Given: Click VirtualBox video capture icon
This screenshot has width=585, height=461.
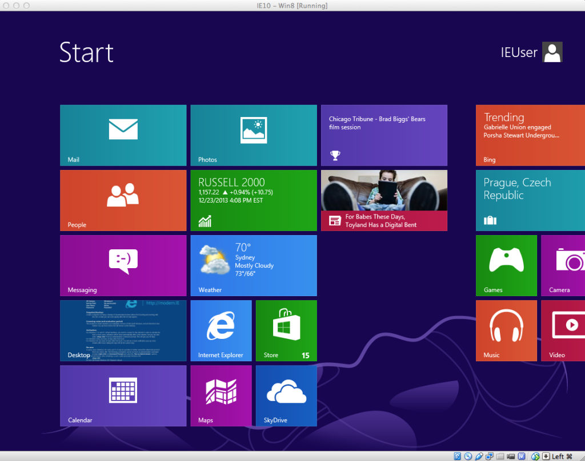Looking at the screenshot, I should [511, 456].
